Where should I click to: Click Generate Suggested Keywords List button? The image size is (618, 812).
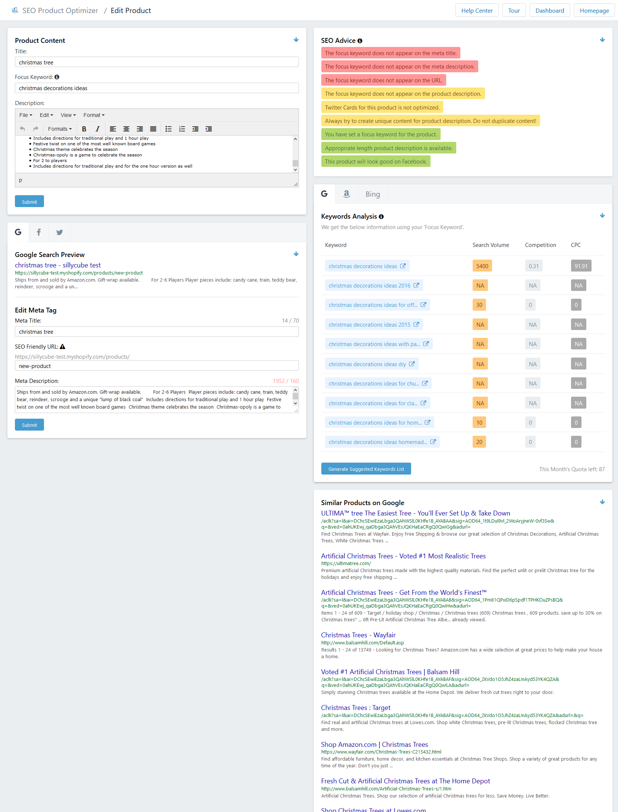point(366,469)
